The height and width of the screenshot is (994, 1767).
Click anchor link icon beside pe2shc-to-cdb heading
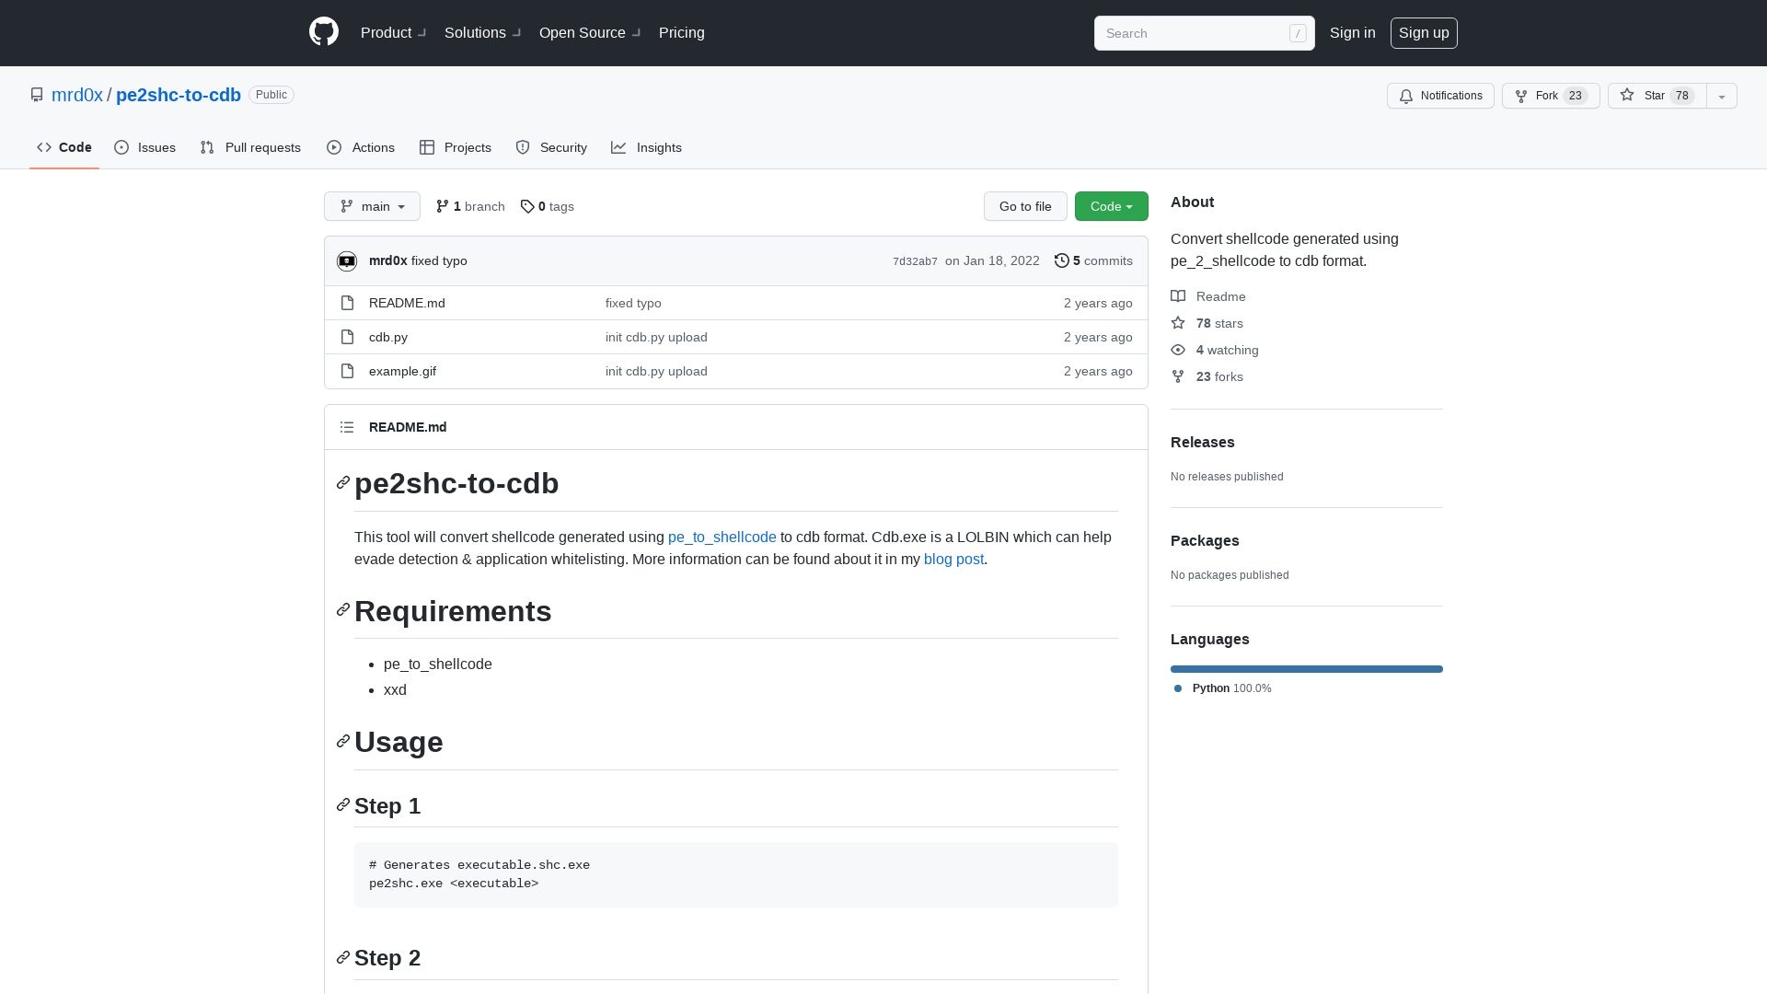click(x=343, y=482)
